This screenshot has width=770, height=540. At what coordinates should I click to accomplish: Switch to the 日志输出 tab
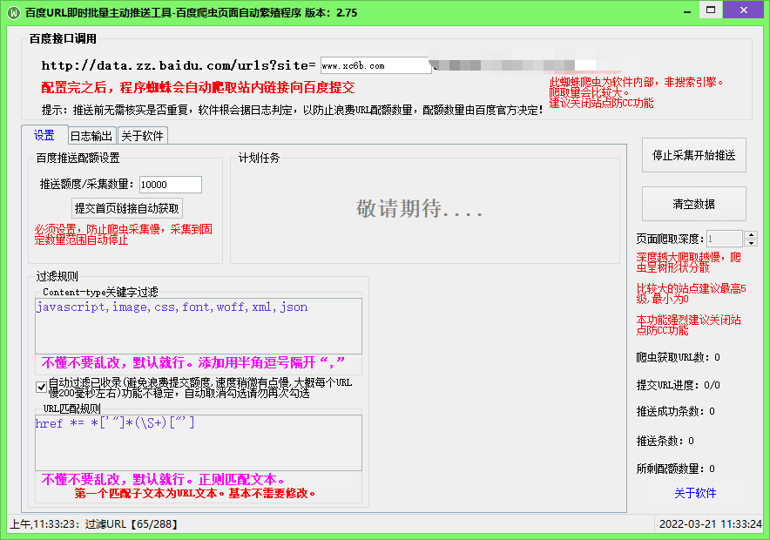91,135
